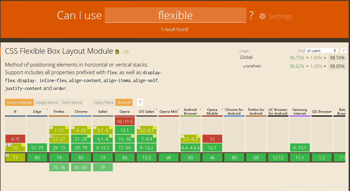Select the Firefox 75-76 cell
Image resolution: width=350 pixels, height=191 pixels.
coord(59,167)
